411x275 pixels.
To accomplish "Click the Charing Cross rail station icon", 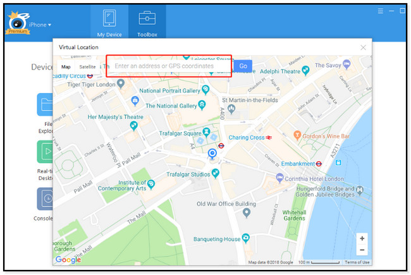I will coord(269,137).
